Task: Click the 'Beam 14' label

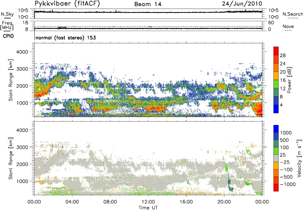Action: 148,4
